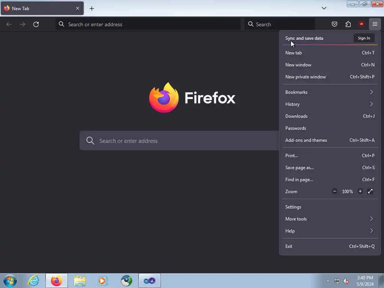Click the address bar in the toolbar
This screenshot has width=384, height=288.
coord(148,24)
